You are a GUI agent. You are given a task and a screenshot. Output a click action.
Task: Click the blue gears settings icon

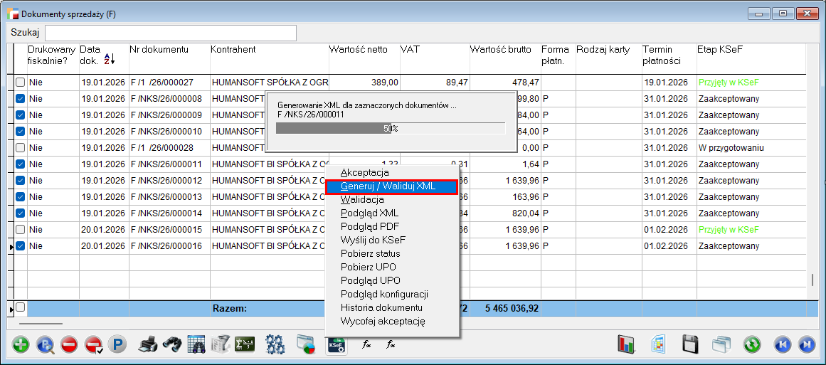coord(275,345)
